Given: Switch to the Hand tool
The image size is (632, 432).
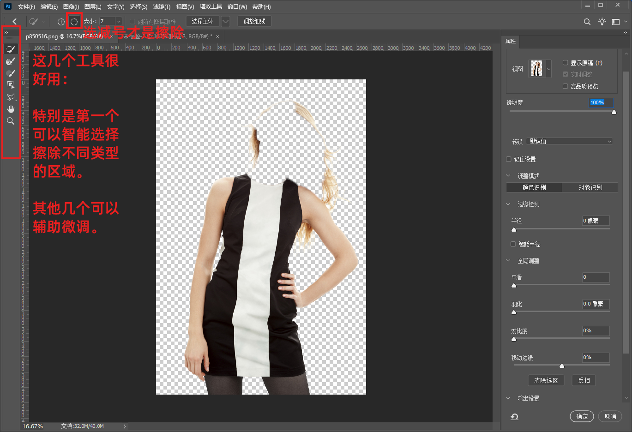Looking at the screenshot, I should [x=10, y=109].
